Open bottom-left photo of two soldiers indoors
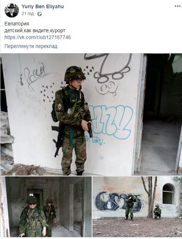The image size is (182, 239). tap(46, 207)
